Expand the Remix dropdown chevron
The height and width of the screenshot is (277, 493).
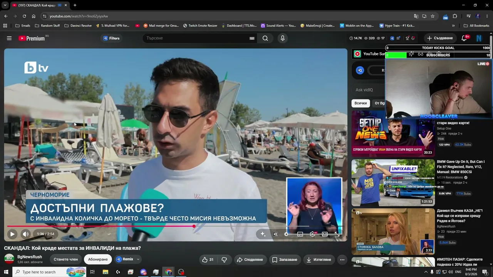click(138, 259)
